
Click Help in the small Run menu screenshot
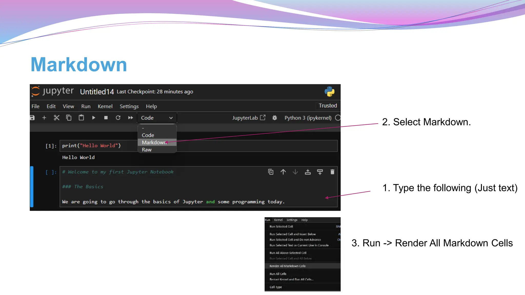(x=304, y=220)
